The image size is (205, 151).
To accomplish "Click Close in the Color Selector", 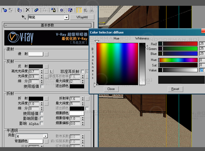I will pos(111,89).
